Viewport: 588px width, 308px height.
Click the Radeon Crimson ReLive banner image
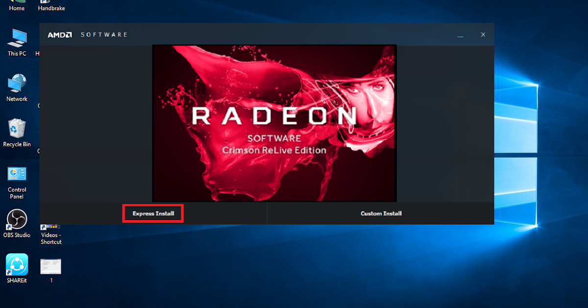274,123
